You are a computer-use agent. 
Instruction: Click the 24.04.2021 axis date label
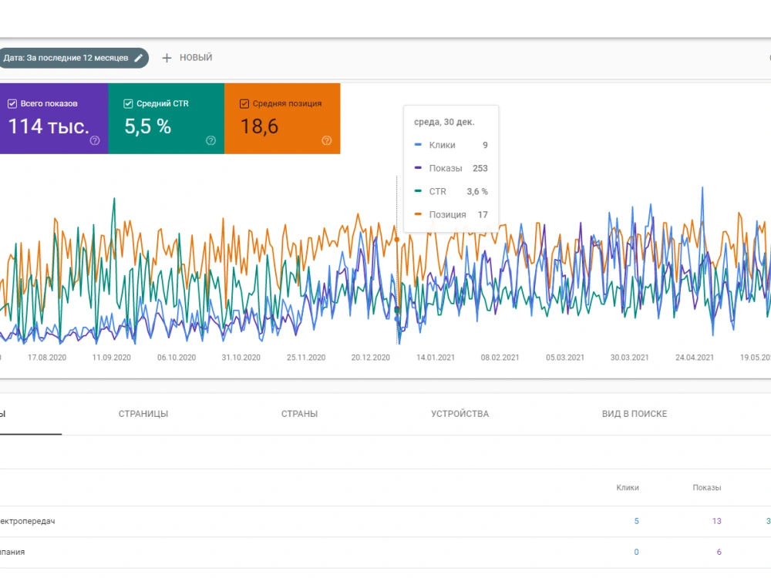695,358
